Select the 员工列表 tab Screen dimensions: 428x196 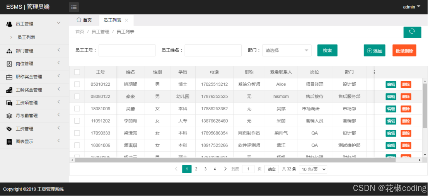[x=112, y=20]
